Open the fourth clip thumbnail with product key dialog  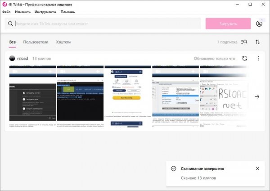[175, 96]
